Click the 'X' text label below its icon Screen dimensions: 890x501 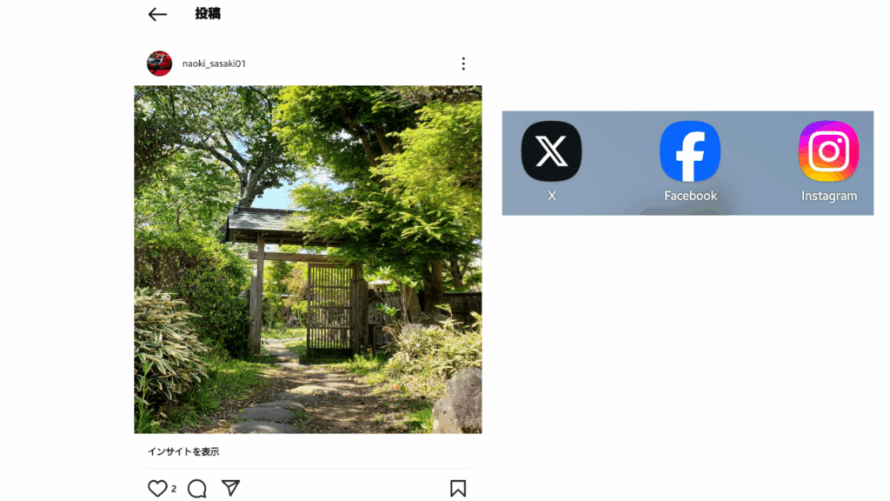pyautogui.click(x=552, y=196)
